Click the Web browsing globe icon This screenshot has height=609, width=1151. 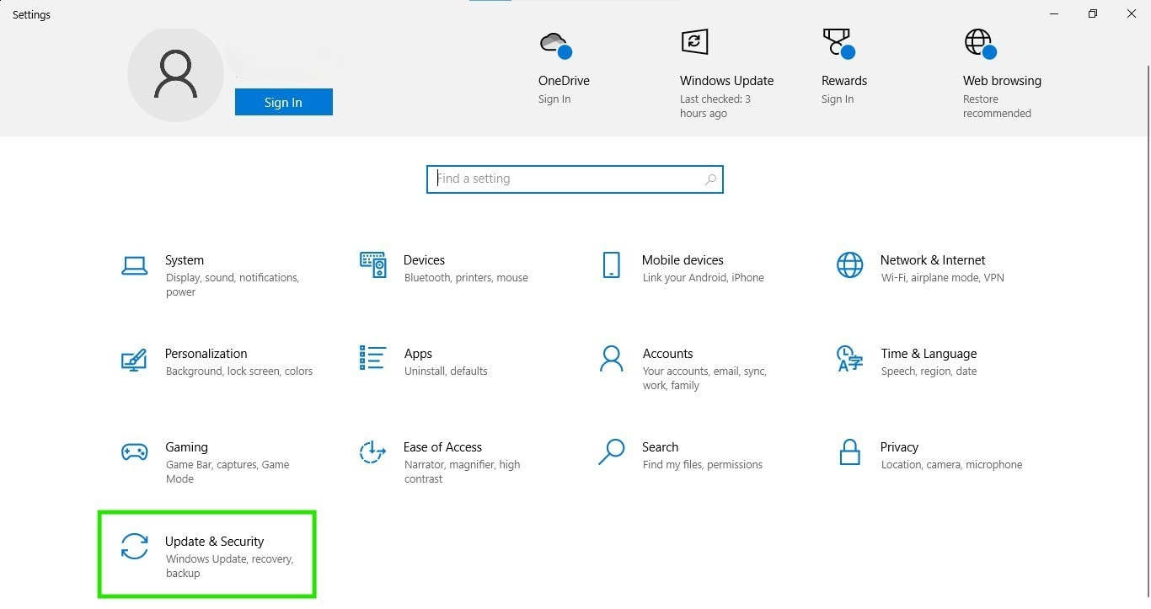coord(980,44)
